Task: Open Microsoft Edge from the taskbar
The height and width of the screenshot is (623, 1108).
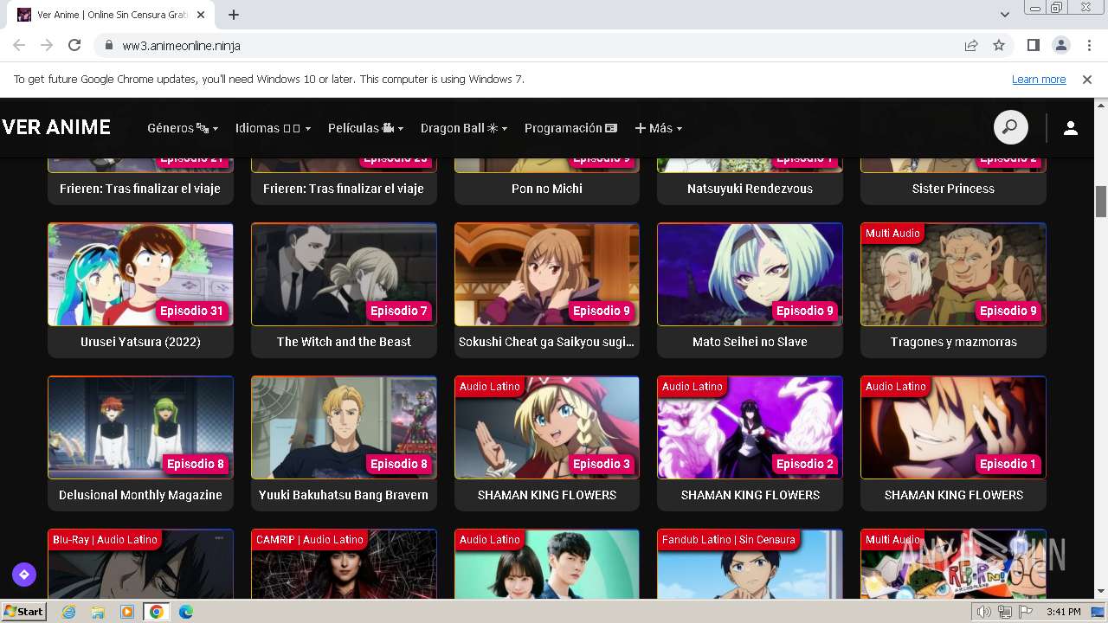Action: [186, 612]
